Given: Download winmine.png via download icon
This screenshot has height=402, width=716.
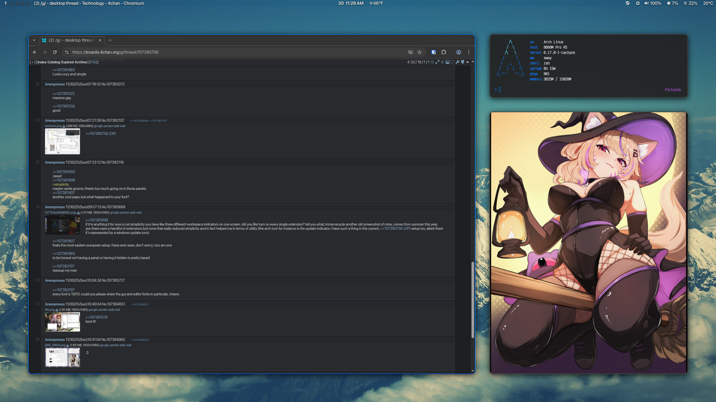Looking at the screenshot, I should [x=64, y=126].
